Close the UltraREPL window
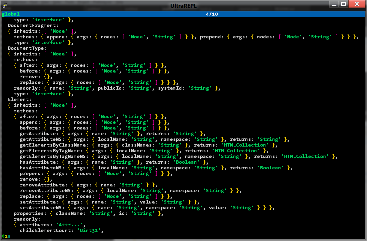Viewport: 367px width, 241px height. click(357, 4)
